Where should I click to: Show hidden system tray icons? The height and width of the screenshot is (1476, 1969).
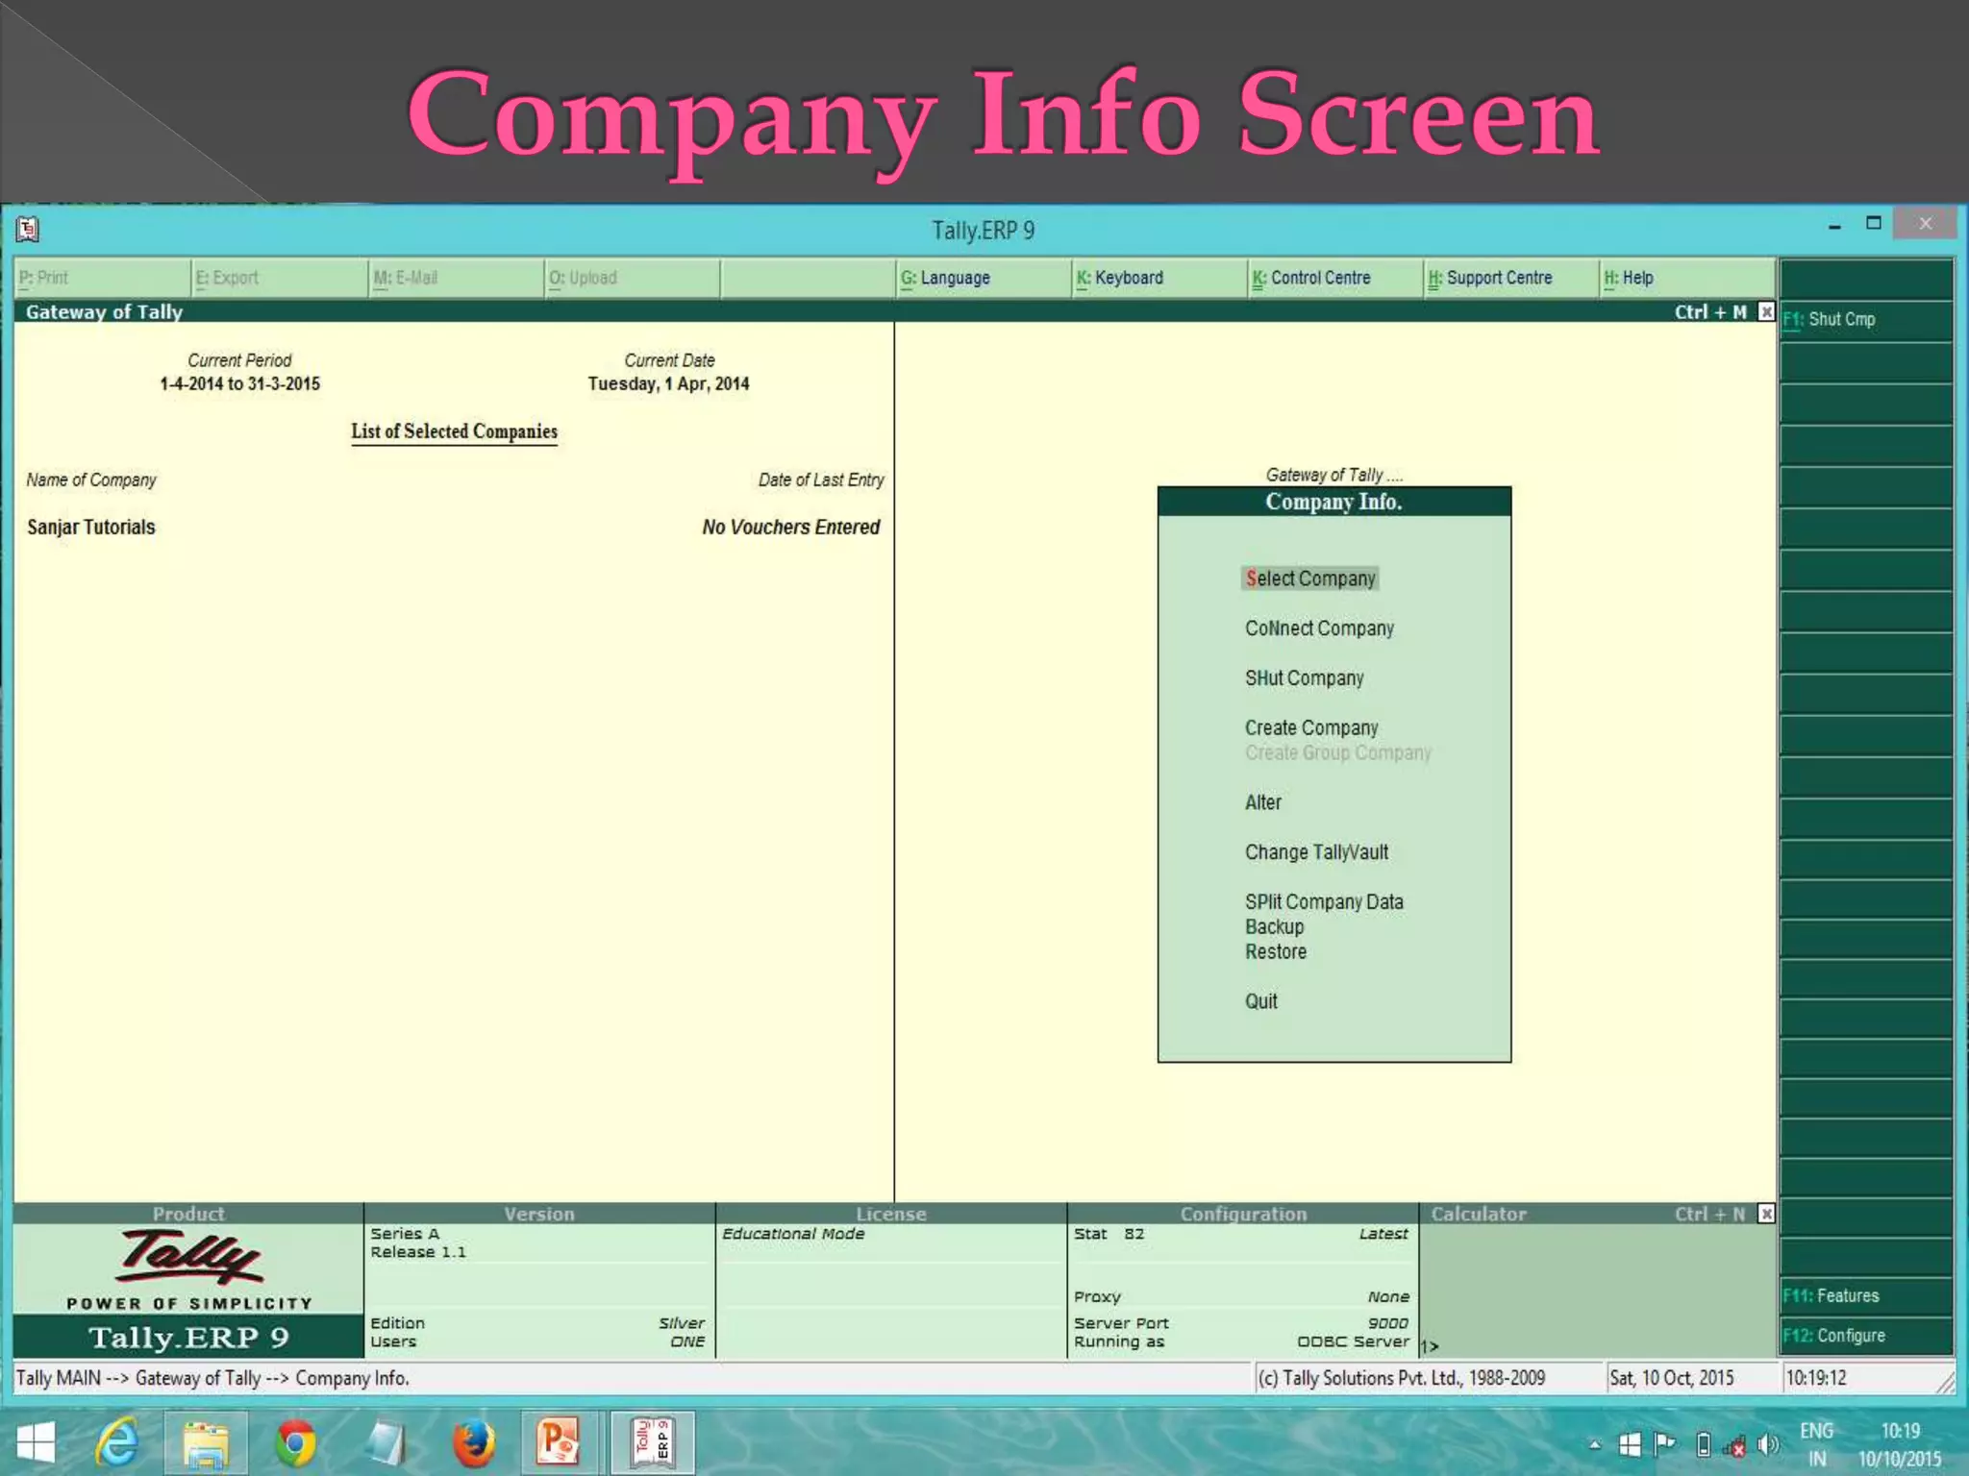[1595, 1444]
